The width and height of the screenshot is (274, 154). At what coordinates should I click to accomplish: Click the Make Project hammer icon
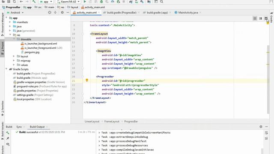(x=34, y=2)
